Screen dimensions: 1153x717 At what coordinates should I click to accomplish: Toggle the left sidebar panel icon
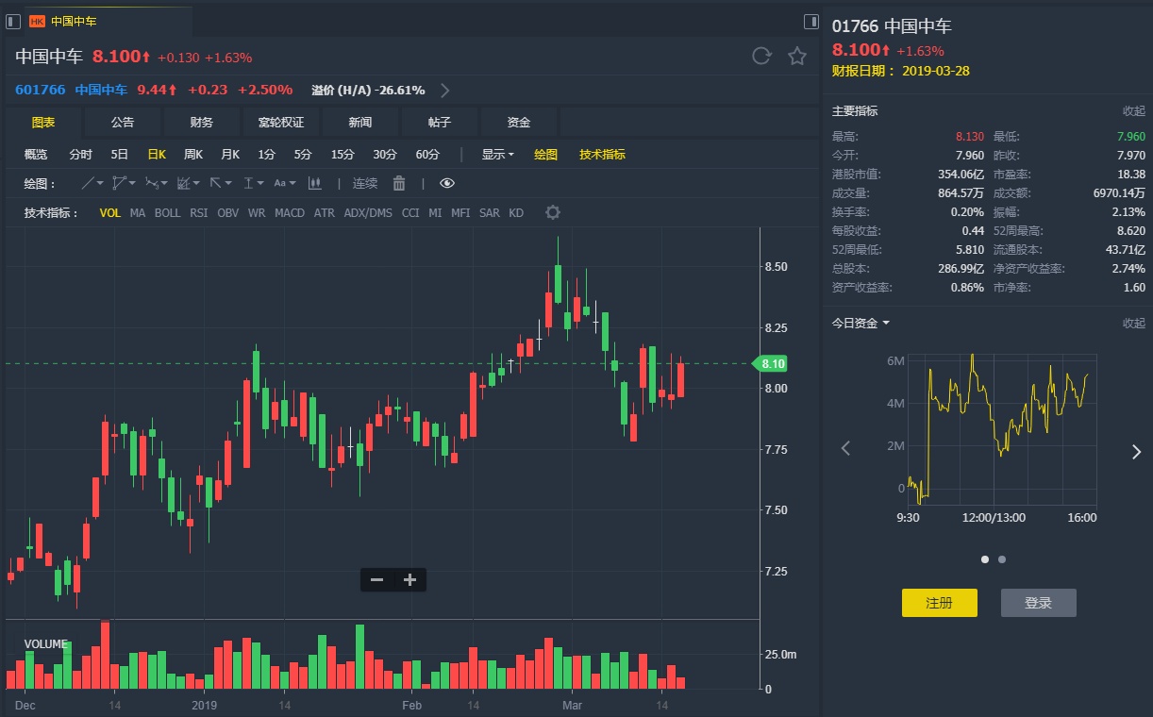[13, 21]
